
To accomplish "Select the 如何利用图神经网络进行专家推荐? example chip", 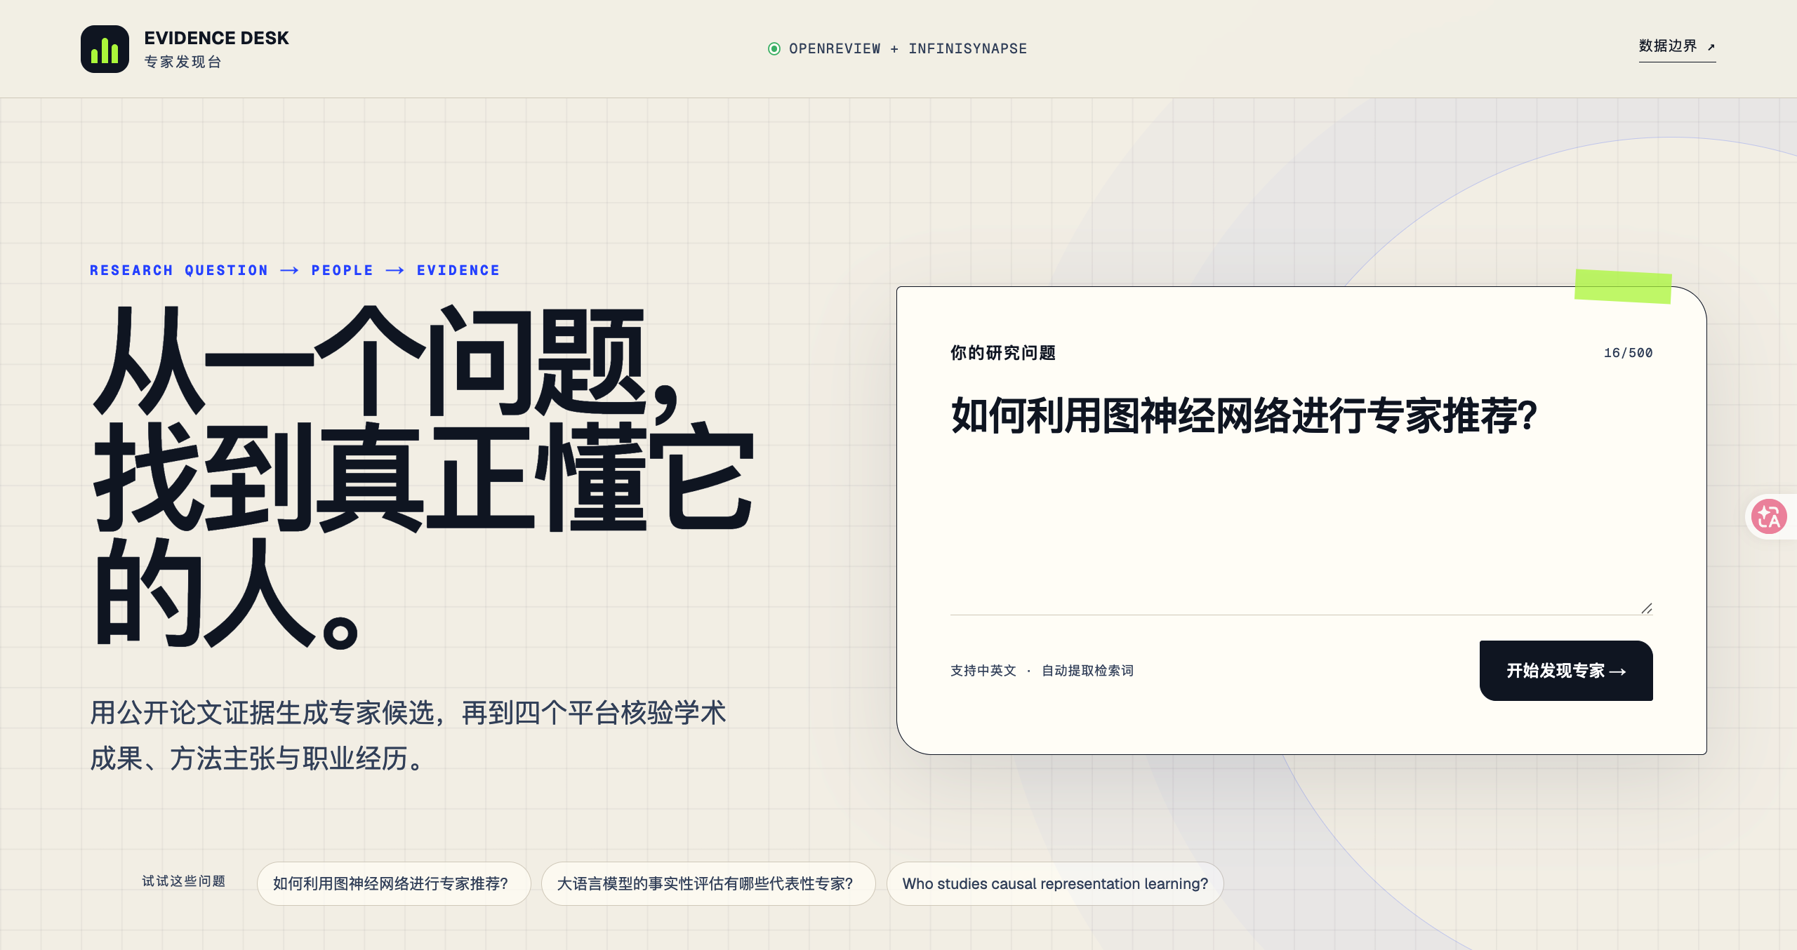I will click(394, 883).
